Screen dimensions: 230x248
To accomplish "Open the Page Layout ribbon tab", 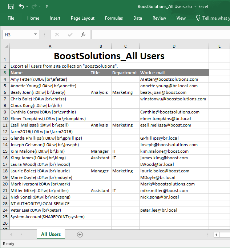I will click(82, 18).
